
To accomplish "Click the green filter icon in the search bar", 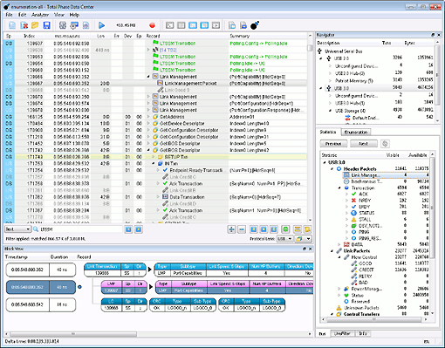I will tap(285, 229).
